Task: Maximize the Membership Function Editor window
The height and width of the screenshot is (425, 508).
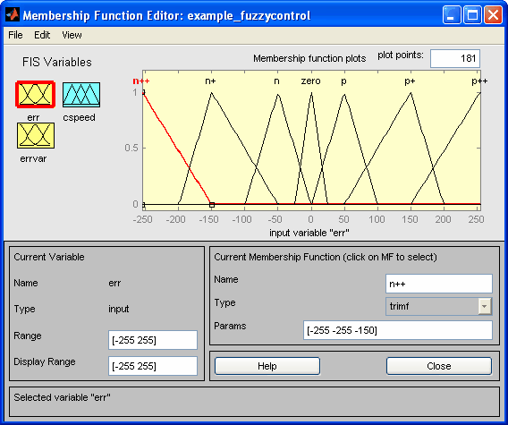Action: 472,15
